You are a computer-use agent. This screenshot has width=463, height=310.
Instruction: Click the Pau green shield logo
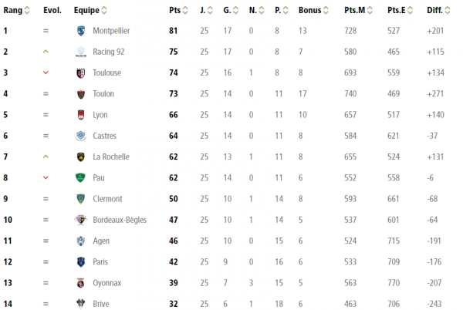pos(80,178)
